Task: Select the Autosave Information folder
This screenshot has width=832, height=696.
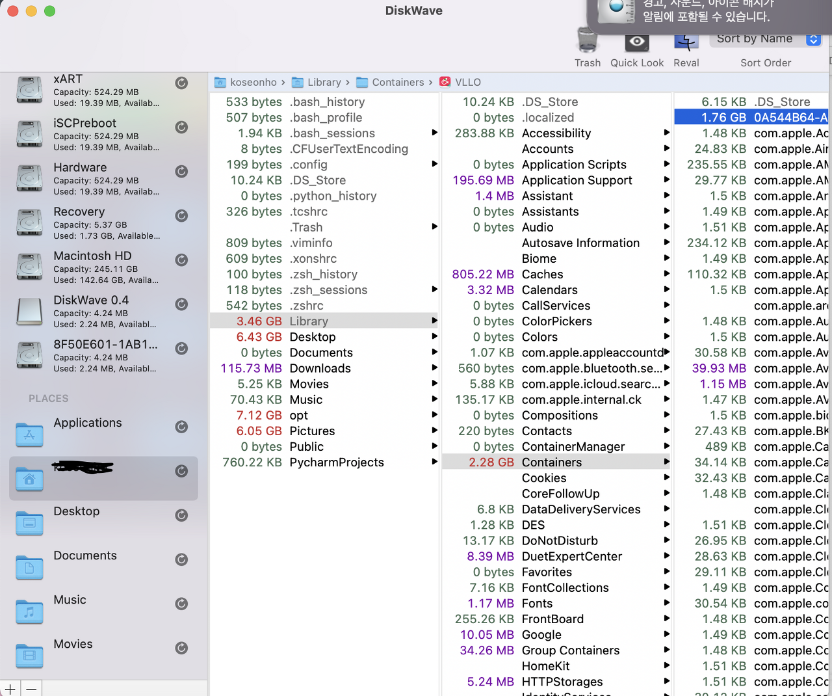Action: 556,243
